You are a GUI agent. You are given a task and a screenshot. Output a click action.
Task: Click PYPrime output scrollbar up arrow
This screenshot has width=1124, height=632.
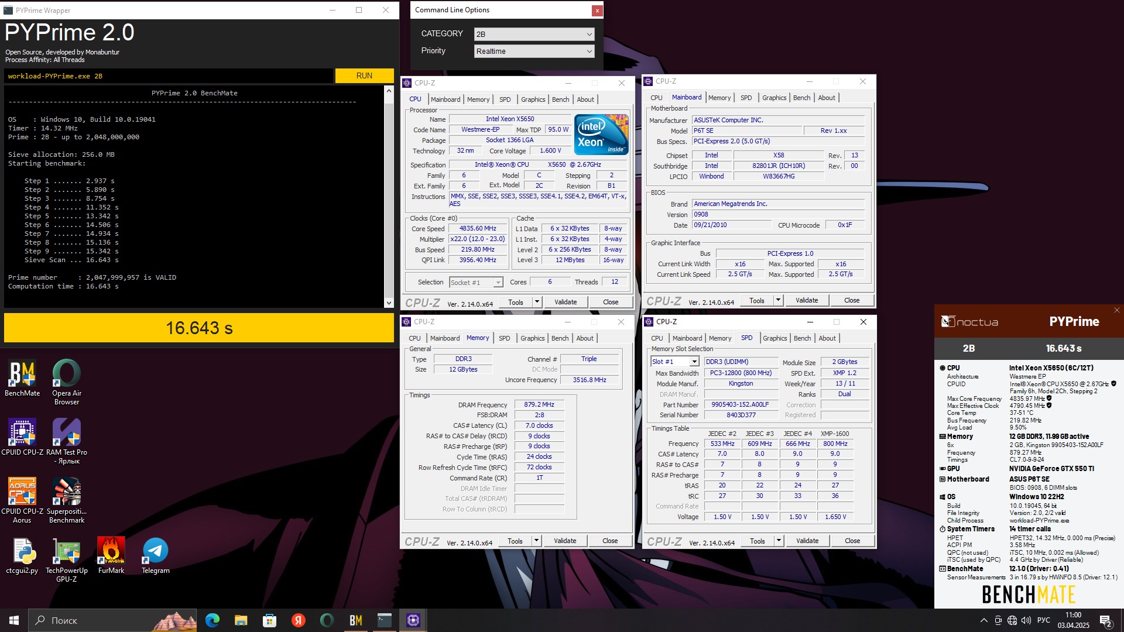(x=389, y=91)
